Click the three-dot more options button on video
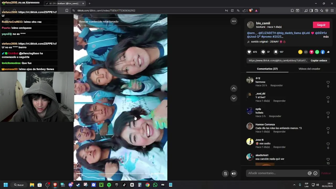 [x=234, y=21]
